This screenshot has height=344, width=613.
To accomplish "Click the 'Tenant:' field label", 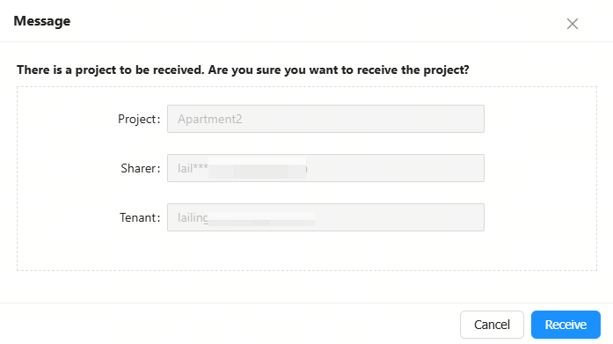I will (140, 217).
